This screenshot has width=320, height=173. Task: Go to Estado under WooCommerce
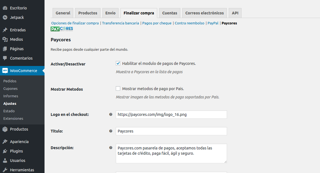pos(9,111)
